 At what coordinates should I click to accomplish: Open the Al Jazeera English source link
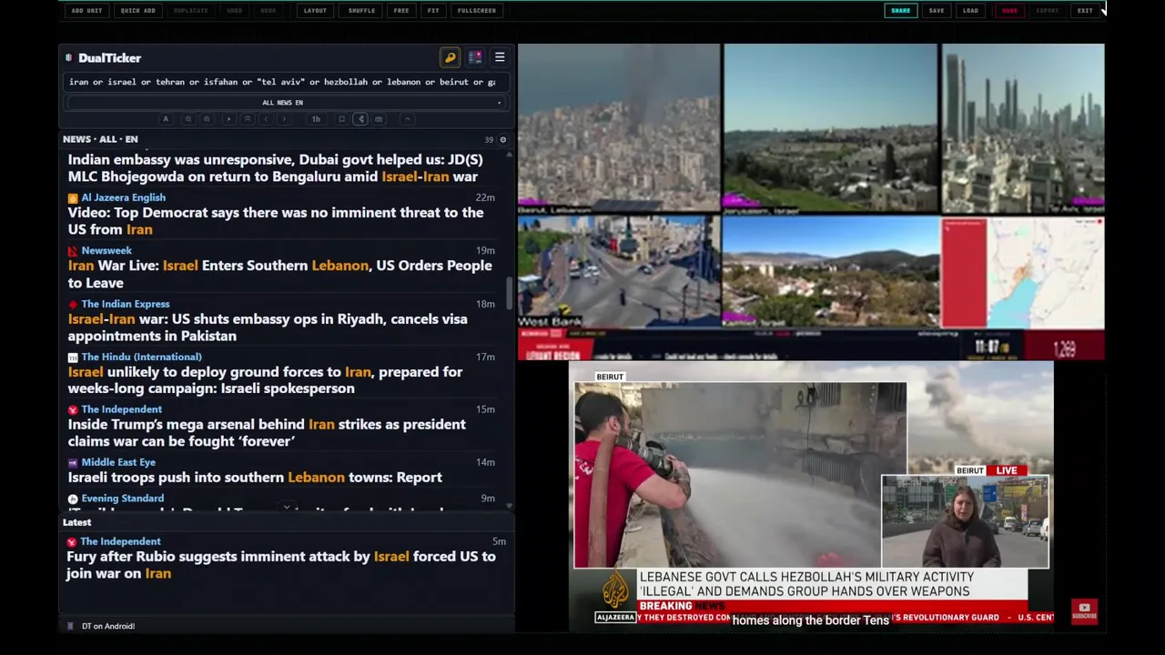(123, 197)
